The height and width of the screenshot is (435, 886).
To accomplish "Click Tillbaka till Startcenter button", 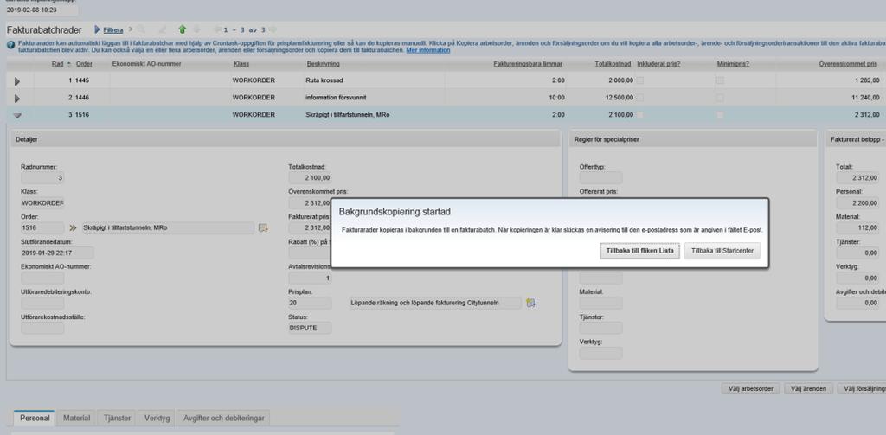I will click(x=722, y=251).
